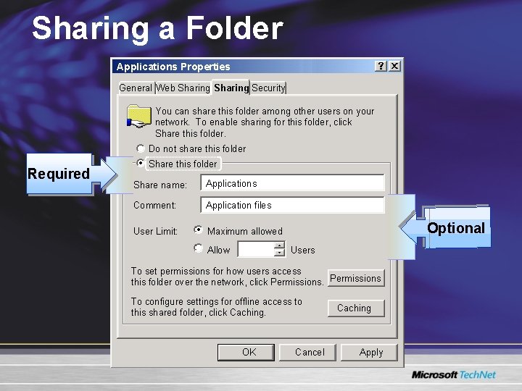Click the Sharing a Folder slide title
The width and height of the screenshot is (522, 391).
tap(157, 28)
